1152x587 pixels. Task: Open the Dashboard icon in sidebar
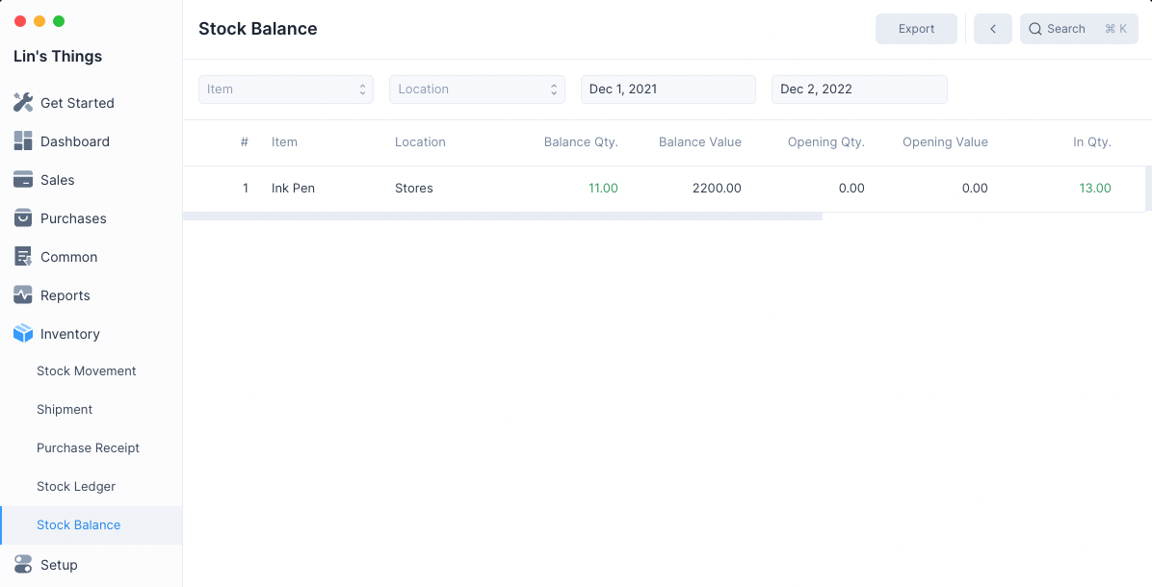tap(23, 141)
